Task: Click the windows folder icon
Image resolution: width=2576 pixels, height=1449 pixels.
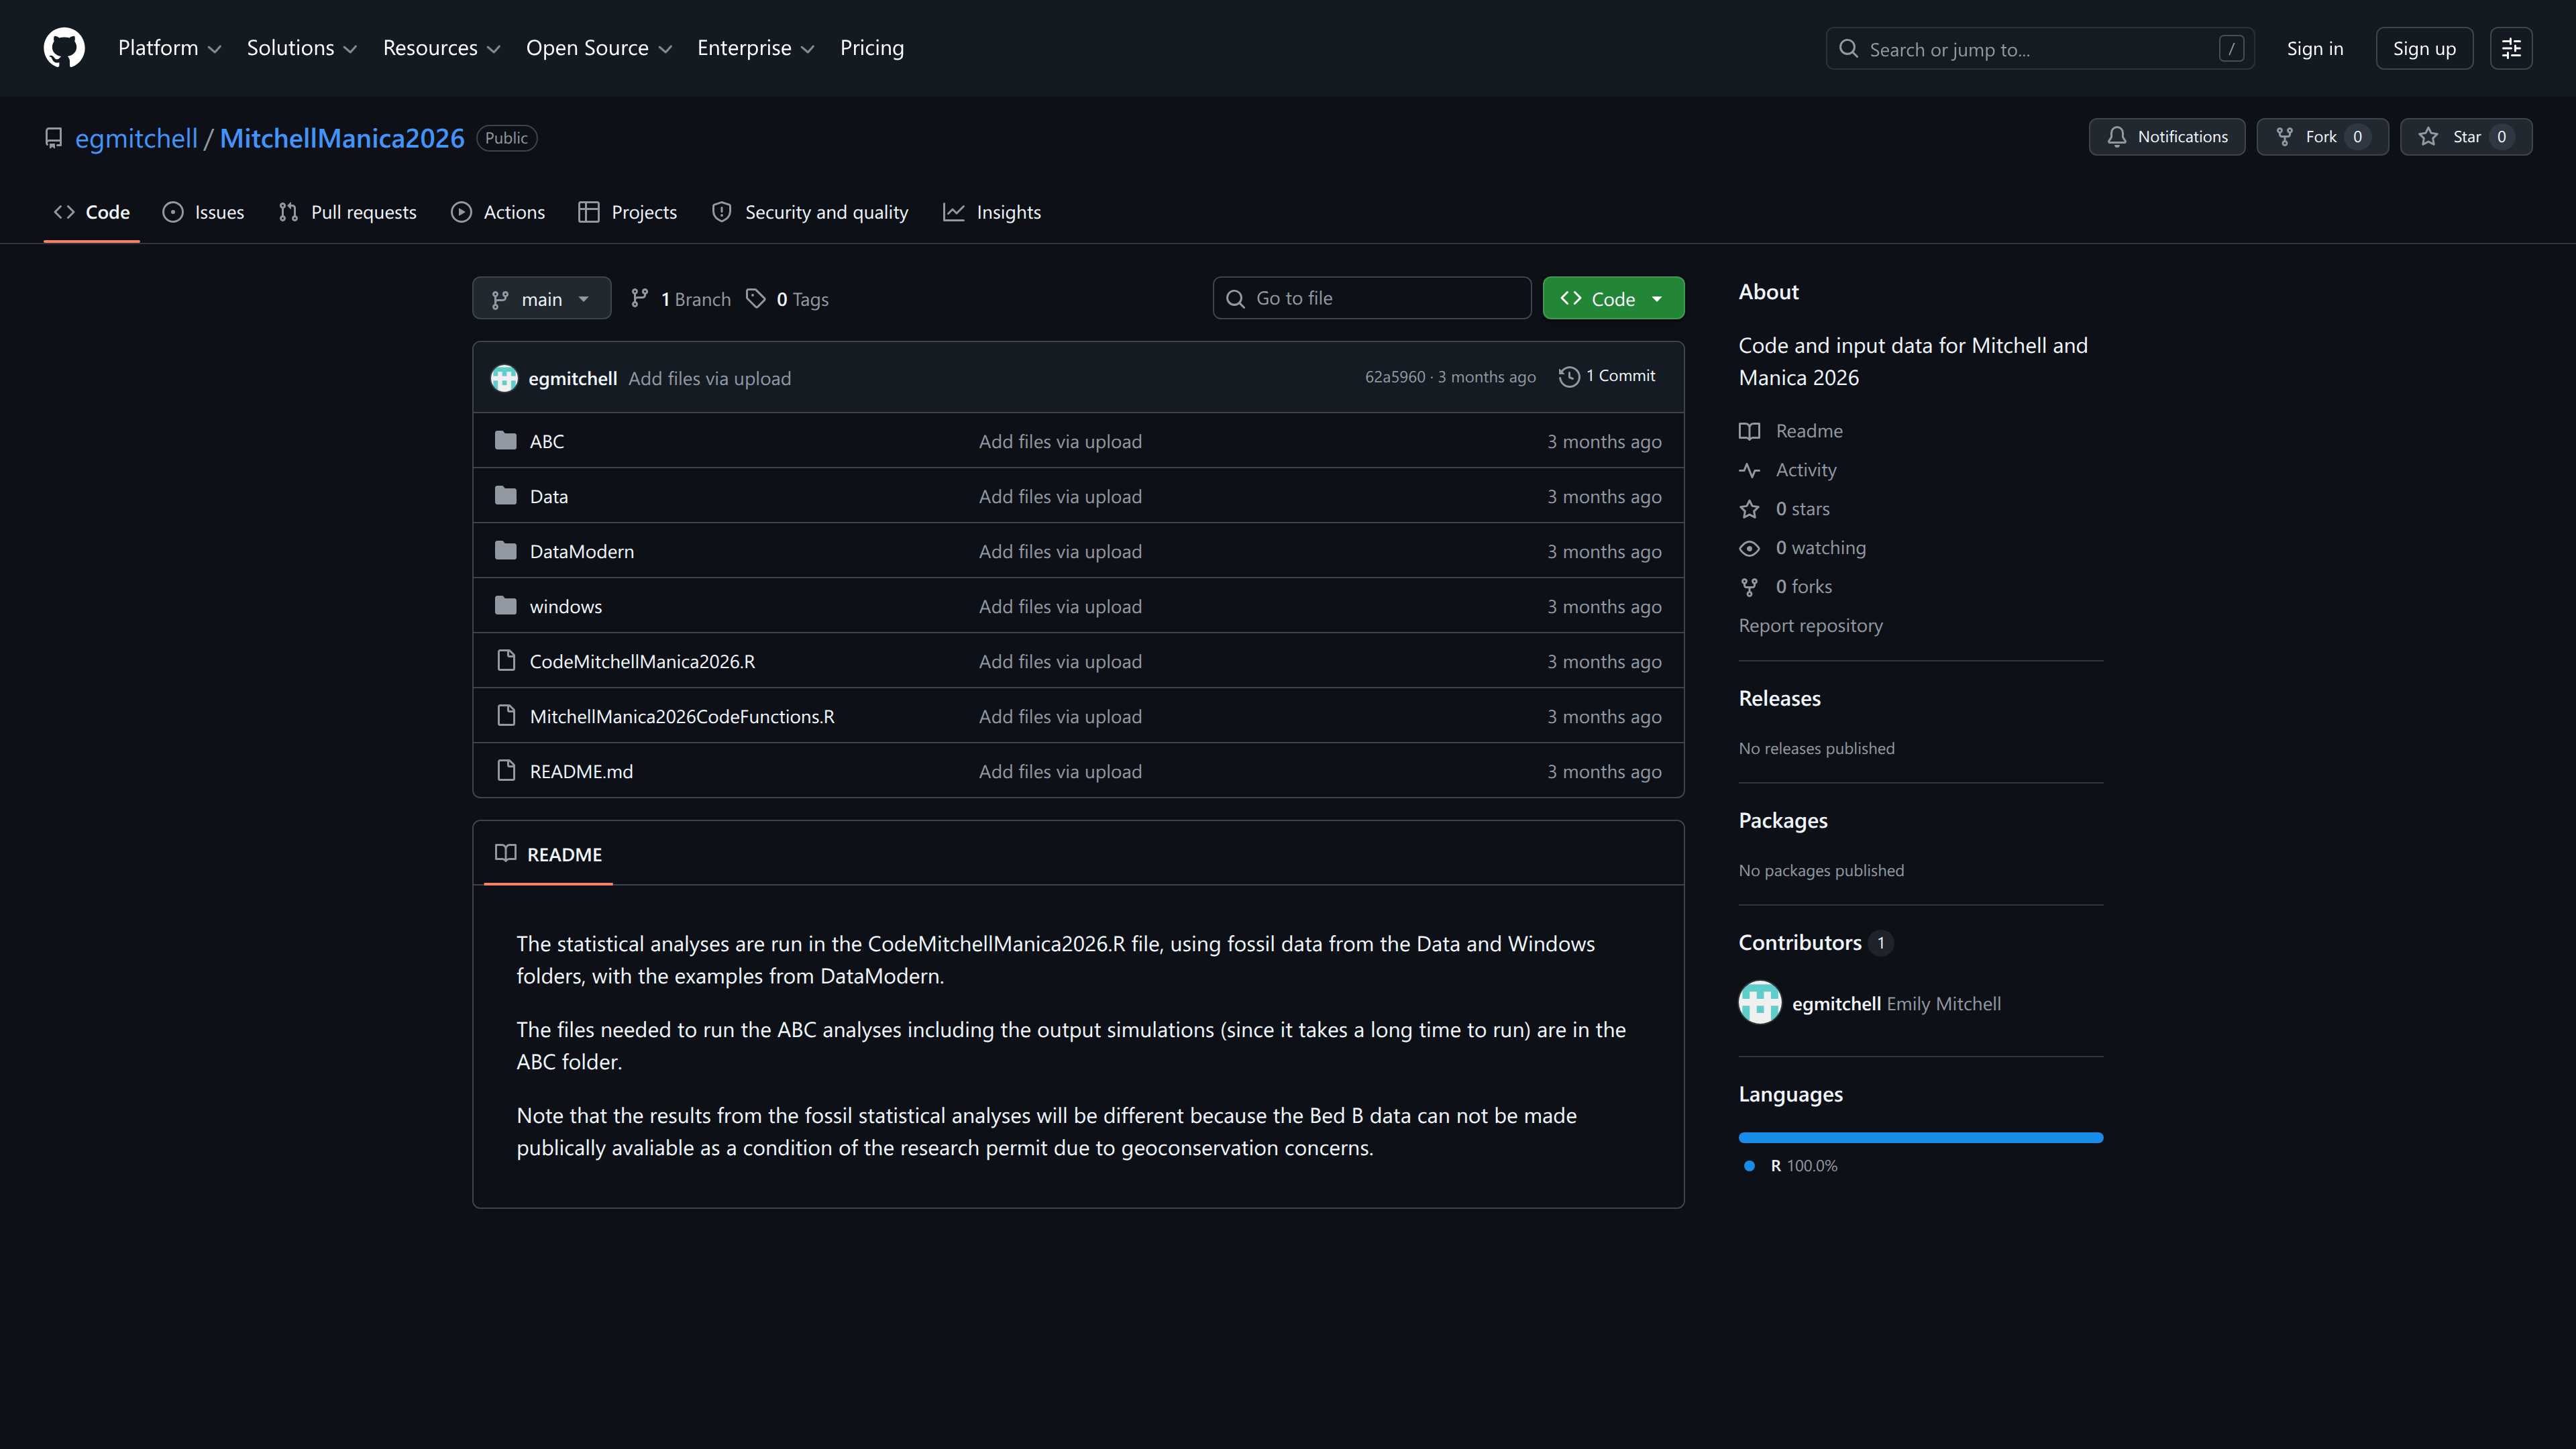Action: tap(506, 606)
